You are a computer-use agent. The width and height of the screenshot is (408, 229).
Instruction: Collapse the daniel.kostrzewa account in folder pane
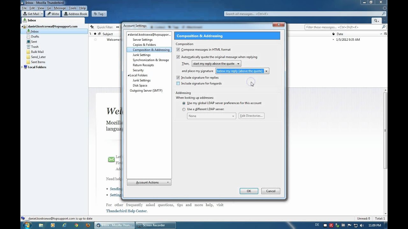22,26
